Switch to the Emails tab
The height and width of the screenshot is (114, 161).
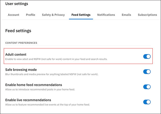[x=126, y=15]
